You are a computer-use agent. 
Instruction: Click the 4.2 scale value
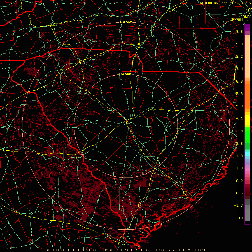pos(239,119)
